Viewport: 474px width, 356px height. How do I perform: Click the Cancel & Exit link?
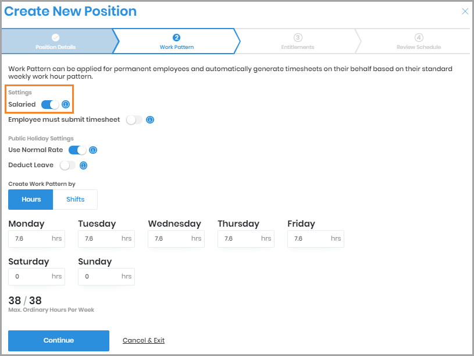144,340
